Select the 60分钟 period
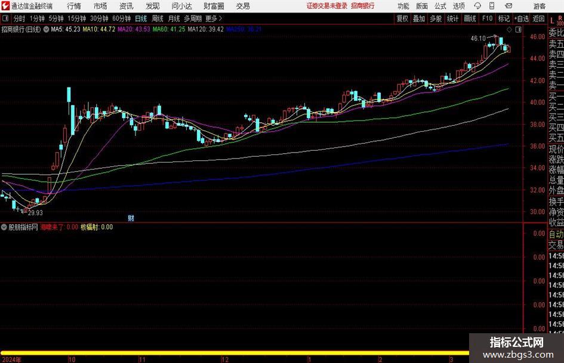Screen dimensions: 564x363 click(121, 18)
